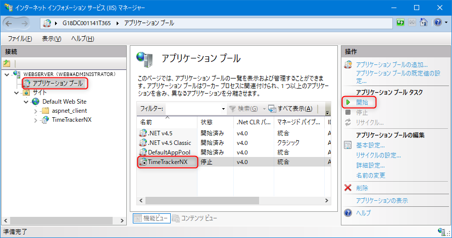Select Default Web Site in tree
452x238 pixels.
[64, 102]
